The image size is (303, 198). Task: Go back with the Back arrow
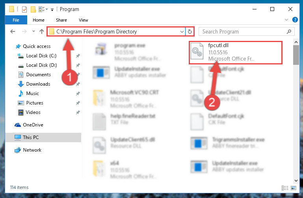click(x=13, y=31)
